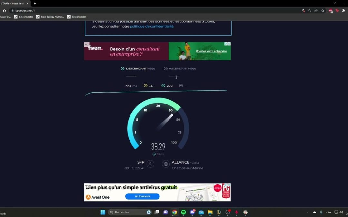Open the ALLANCE server name
348x217 pixels.
180,162
